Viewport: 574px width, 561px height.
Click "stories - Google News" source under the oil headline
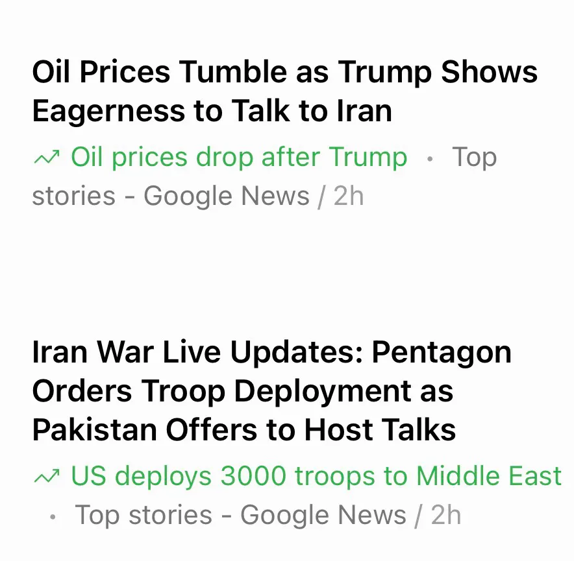coord(170,195)
